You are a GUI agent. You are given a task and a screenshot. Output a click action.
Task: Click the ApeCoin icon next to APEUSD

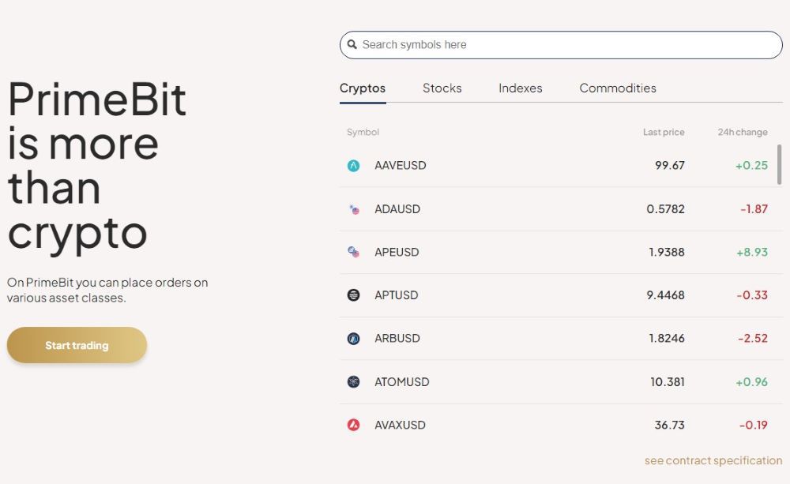click(354, 252)
